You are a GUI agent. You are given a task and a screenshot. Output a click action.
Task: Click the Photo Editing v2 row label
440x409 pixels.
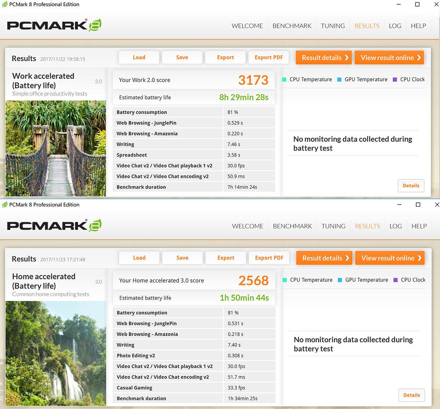(x=136, y=355)
